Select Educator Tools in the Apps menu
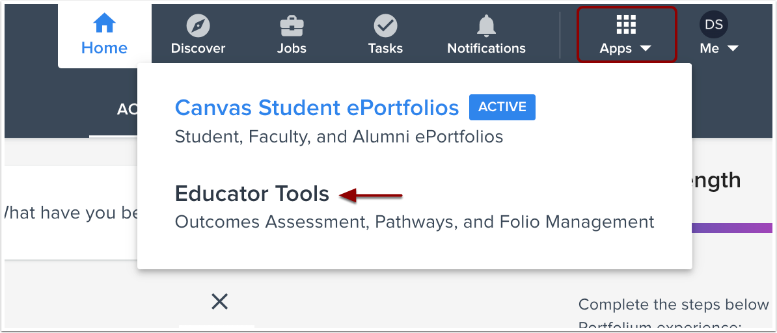Image resolution: width=777 pixels, height=333 pixels. 252,194
